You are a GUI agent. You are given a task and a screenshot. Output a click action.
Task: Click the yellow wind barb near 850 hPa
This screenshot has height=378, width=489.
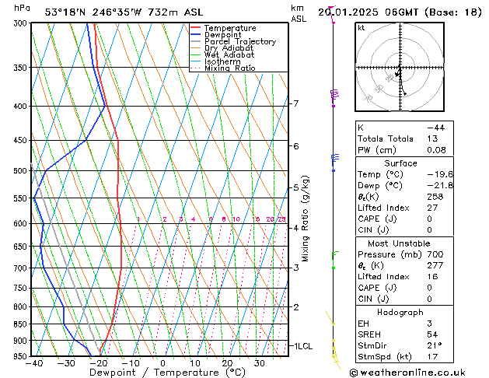click(330, 317)
